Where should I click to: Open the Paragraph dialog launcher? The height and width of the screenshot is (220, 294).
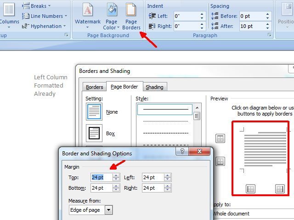270,35
